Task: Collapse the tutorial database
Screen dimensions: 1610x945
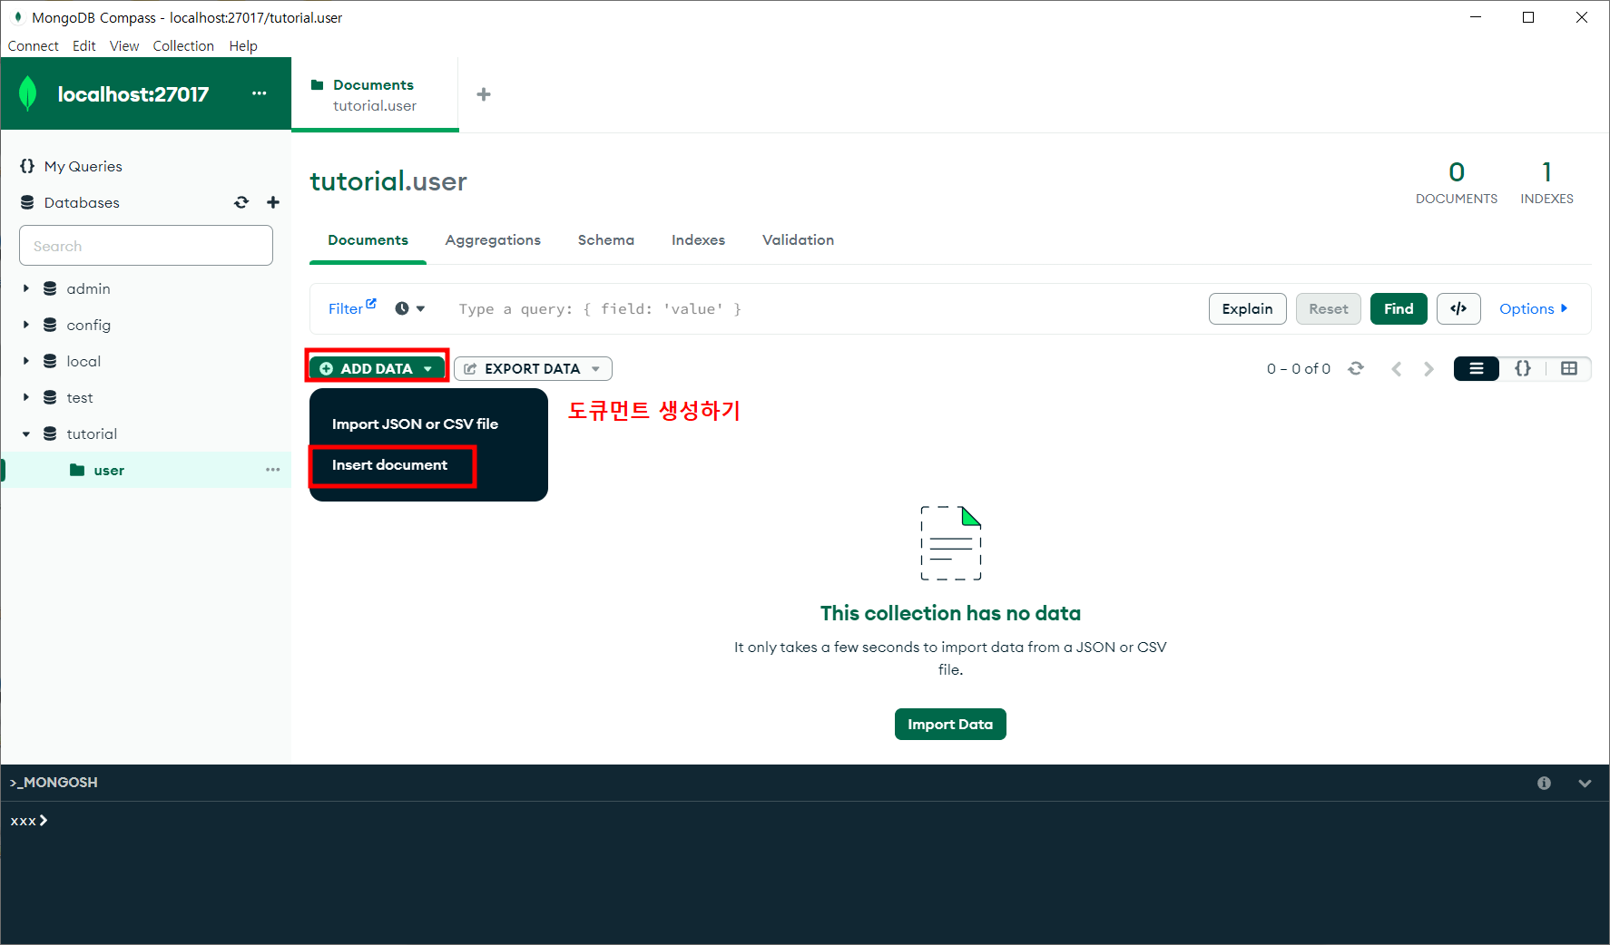Action: tap(26, 434)
